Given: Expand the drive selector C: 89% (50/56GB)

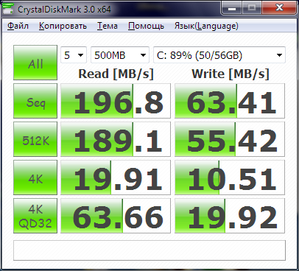Looking at the screenshot, I should coord(219,55).
